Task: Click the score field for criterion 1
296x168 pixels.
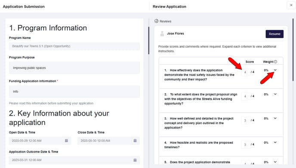Action: (x=246, y=72)
